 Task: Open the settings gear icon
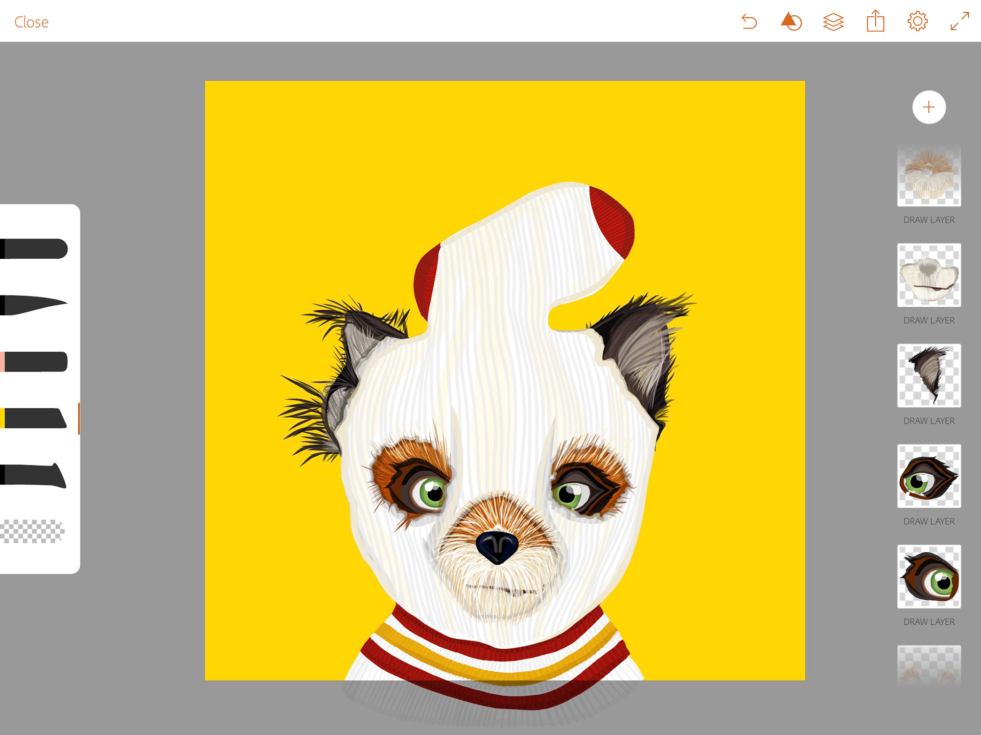pyautogui.click(x=918, y=21)
